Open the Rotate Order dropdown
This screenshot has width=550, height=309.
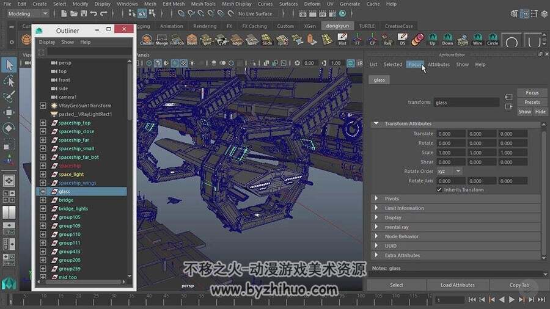[x=449, y=172]
